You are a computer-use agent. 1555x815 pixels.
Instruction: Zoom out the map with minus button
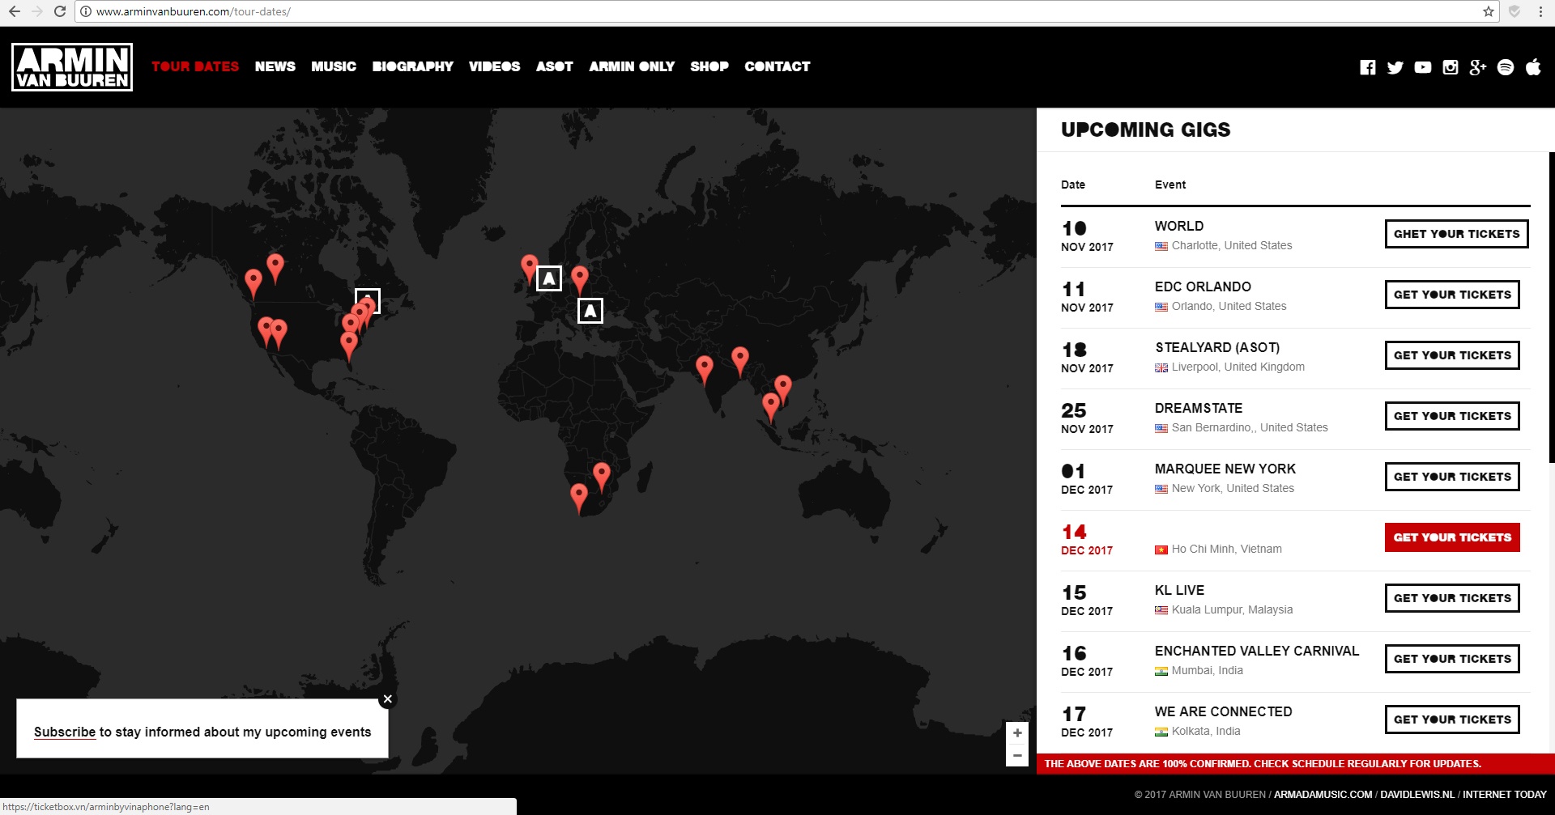pyautogui.click(x=1017, y=755)
